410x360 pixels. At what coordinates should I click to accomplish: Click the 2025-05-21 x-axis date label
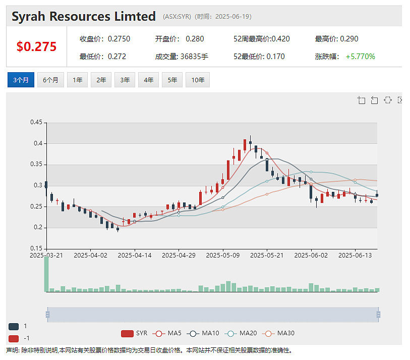(x=267, y=255)
